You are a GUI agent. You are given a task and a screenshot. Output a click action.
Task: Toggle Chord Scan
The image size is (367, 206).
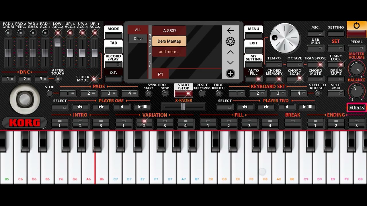point(295,79)
